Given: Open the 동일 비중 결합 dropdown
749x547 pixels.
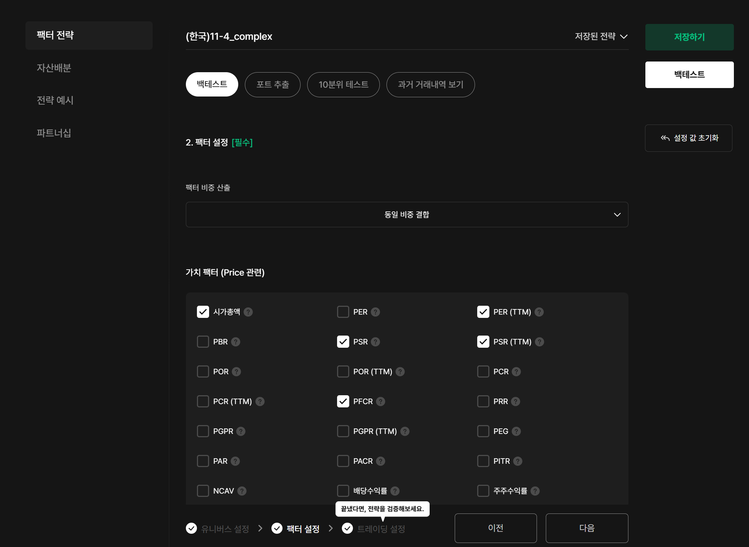Looking at the screenshot, I should (407, 215).
